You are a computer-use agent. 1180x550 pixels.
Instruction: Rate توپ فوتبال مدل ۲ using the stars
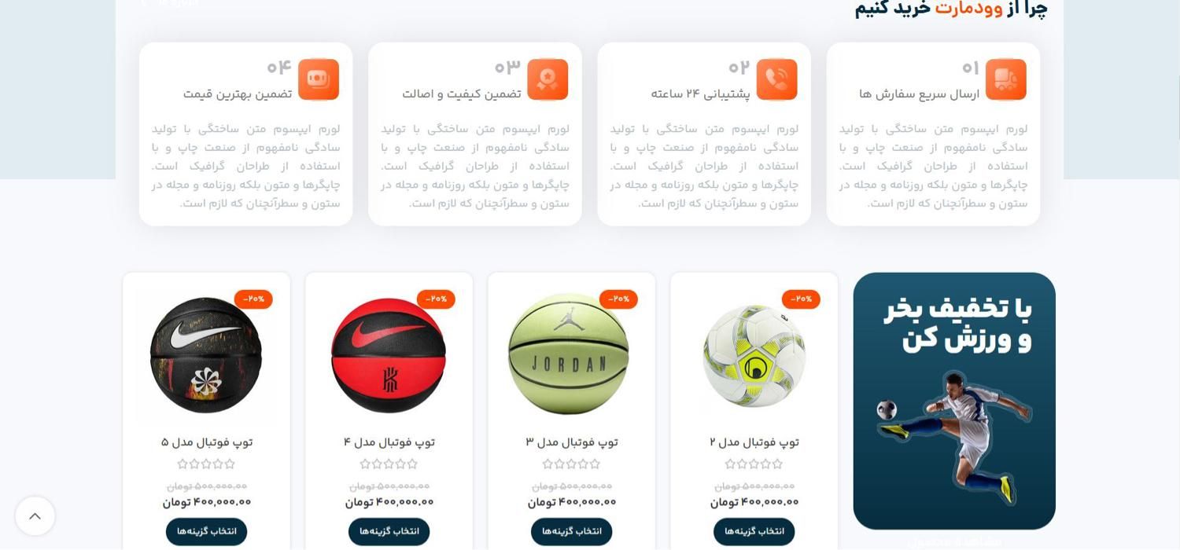pos(754,464)
